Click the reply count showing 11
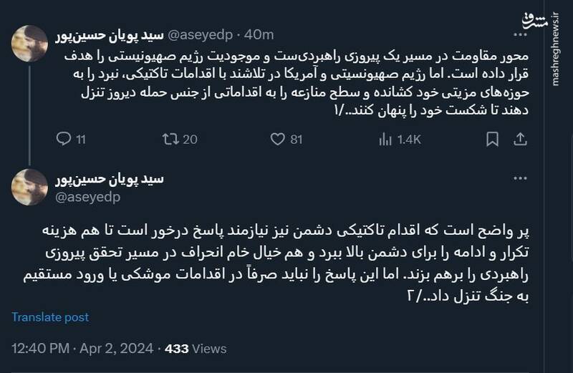 [80, 140]
